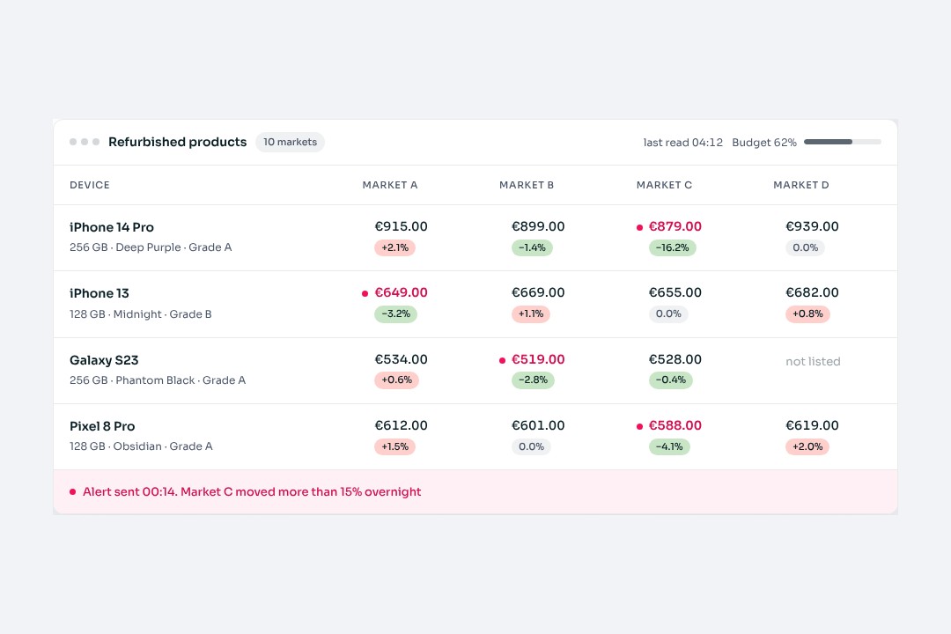Click the −2.8% change badge
951x634 pixels.
[x=533, y=380]
